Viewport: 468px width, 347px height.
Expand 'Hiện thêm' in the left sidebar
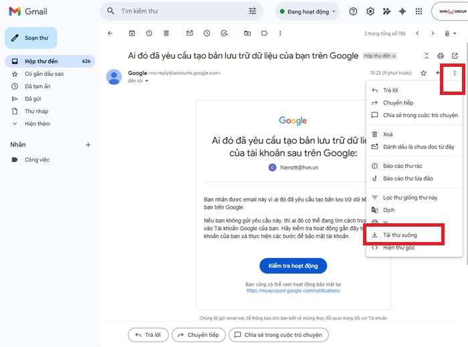click(x=37, y=124)
